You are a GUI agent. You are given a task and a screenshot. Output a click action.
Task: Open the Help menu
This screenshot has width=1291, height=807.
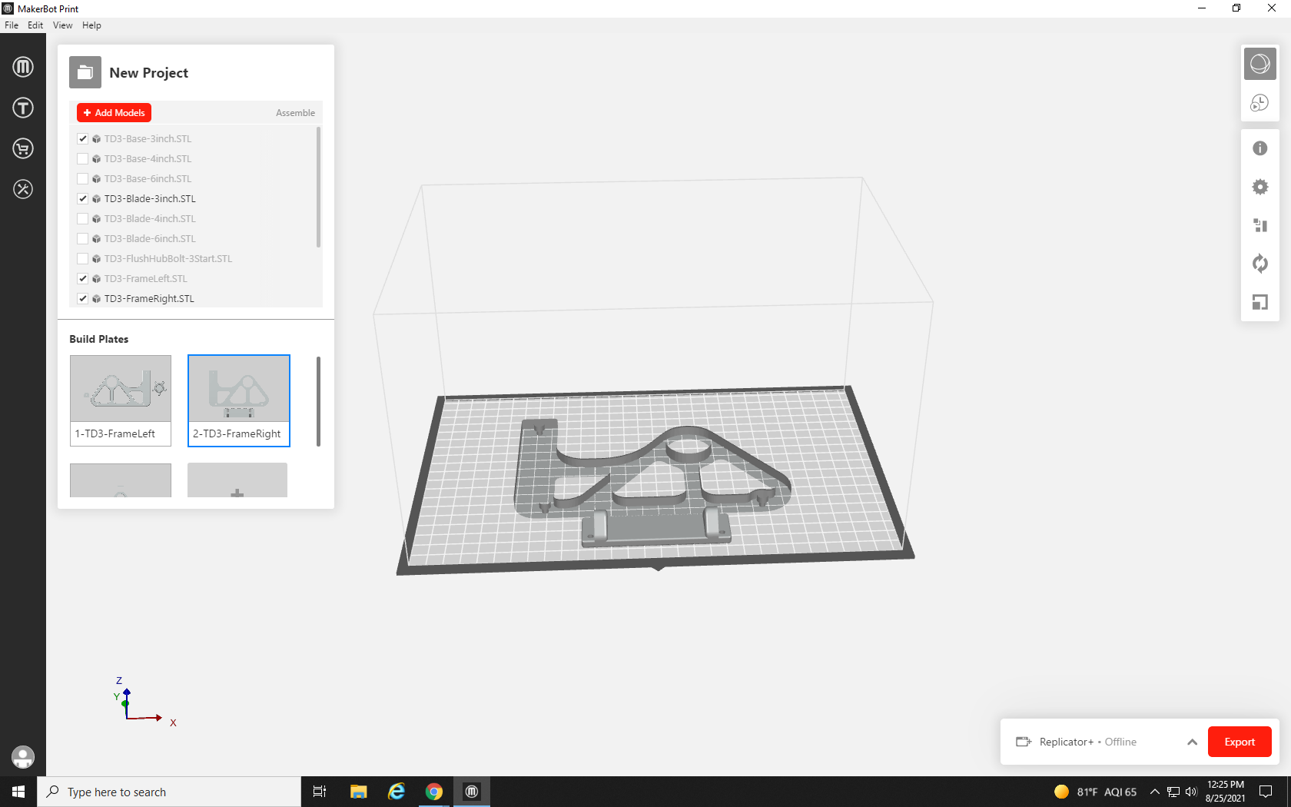(91, 25)
